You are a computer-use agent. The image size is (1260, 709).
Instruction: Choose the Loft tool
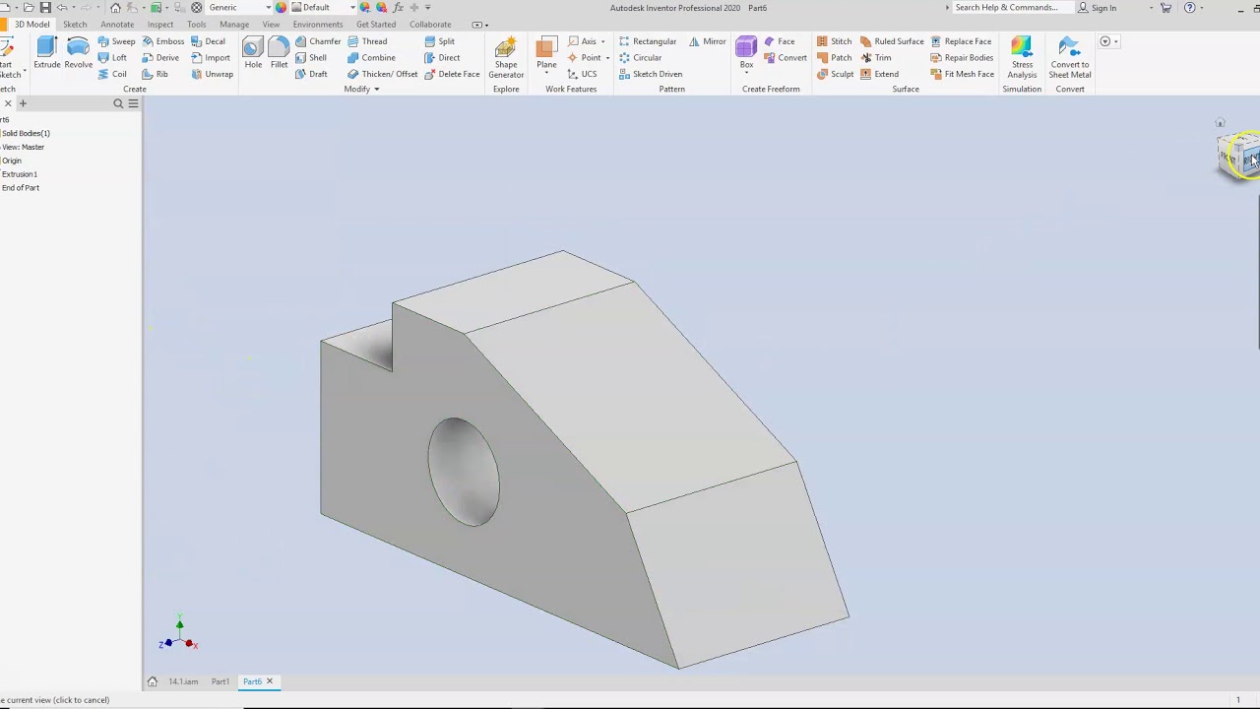(x=112, y=58)
